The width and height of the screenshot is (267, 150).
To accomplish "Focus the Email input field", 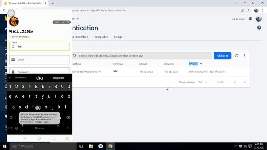I will 40,60.
